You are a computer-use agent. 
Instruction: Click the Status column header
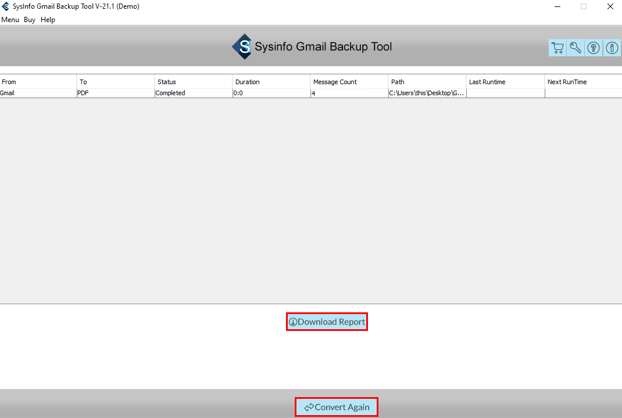tap(193, 81)
